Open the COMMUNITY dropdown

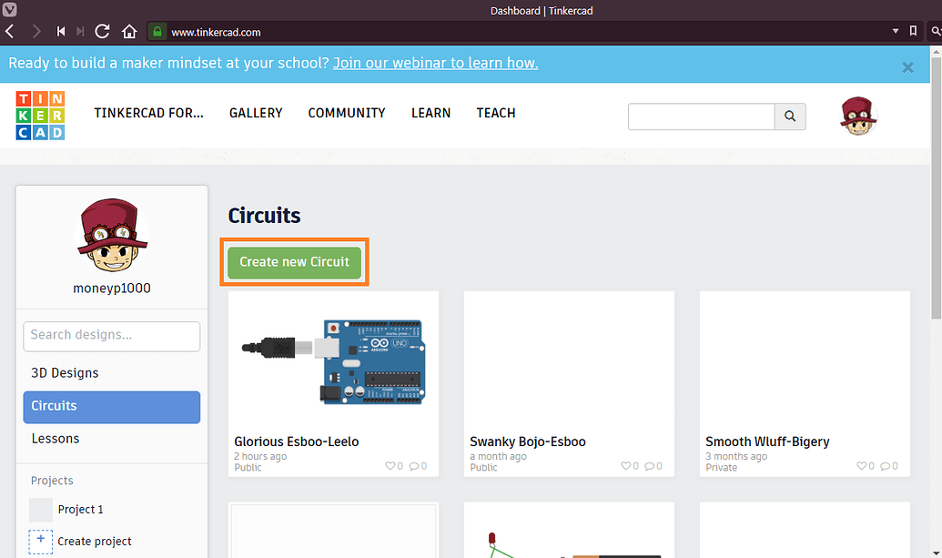pos(347,113)
